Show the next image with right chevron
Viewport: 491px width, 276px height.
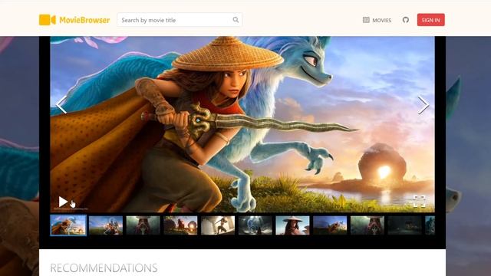point(423,105)
